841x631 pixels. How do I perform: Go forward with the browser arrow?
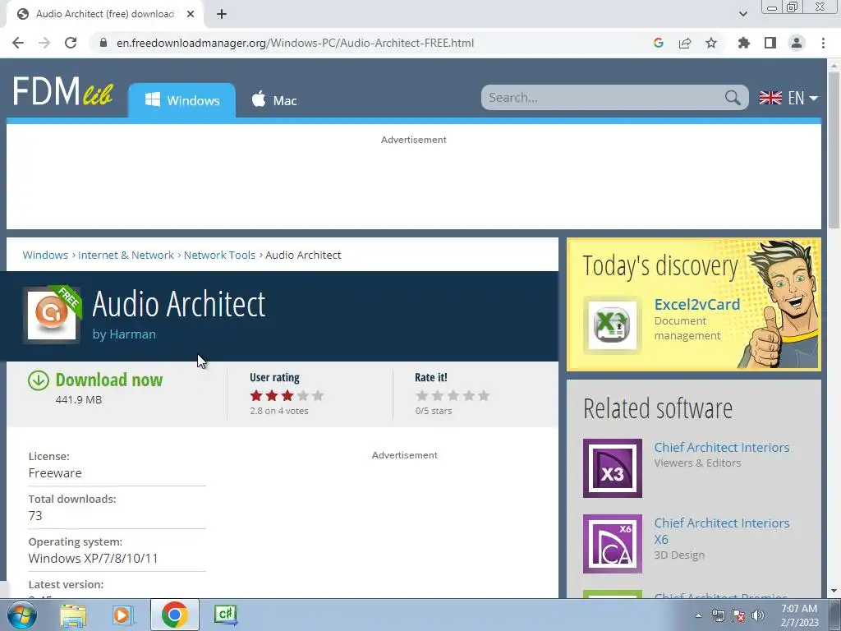coord(44,43)
